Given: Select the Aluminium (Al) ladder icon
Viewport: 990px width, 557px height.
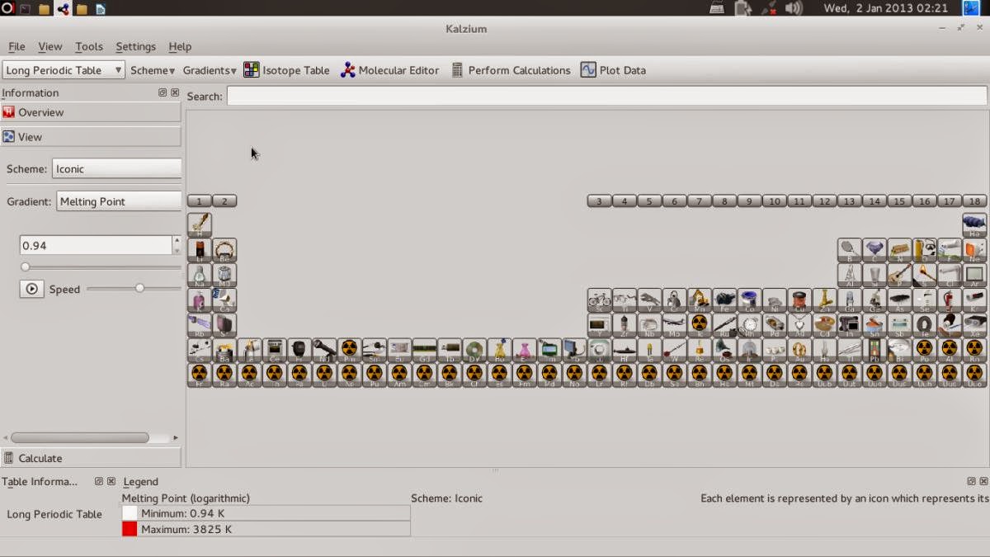Looking at the screenshot, I should 850,275.
